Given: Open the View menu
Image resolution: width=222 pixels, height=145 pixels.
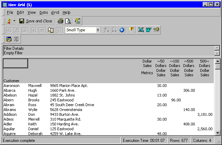Looking at the screenshot, I should pos(32,13).
